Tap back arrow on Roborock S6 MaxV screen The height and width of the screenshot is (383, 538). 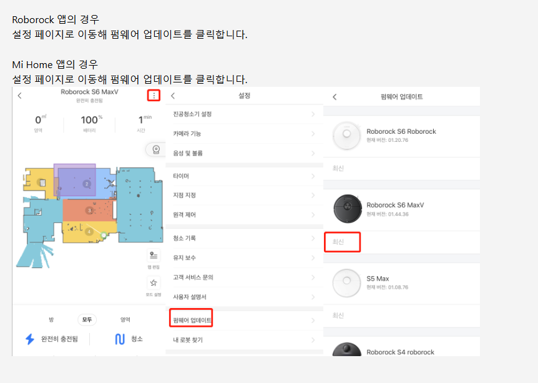pos(19,96)
